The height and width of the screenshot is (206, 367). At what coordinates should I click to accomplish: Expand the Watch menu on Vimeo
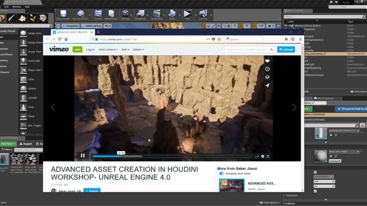coord(138,50)
